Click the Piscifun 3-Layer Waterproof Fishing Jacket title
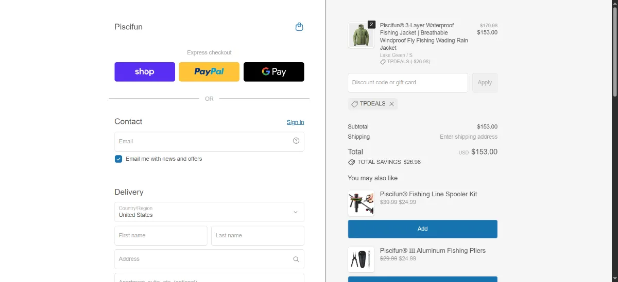Viewport: 618px width, 282px height. [424, 36]
